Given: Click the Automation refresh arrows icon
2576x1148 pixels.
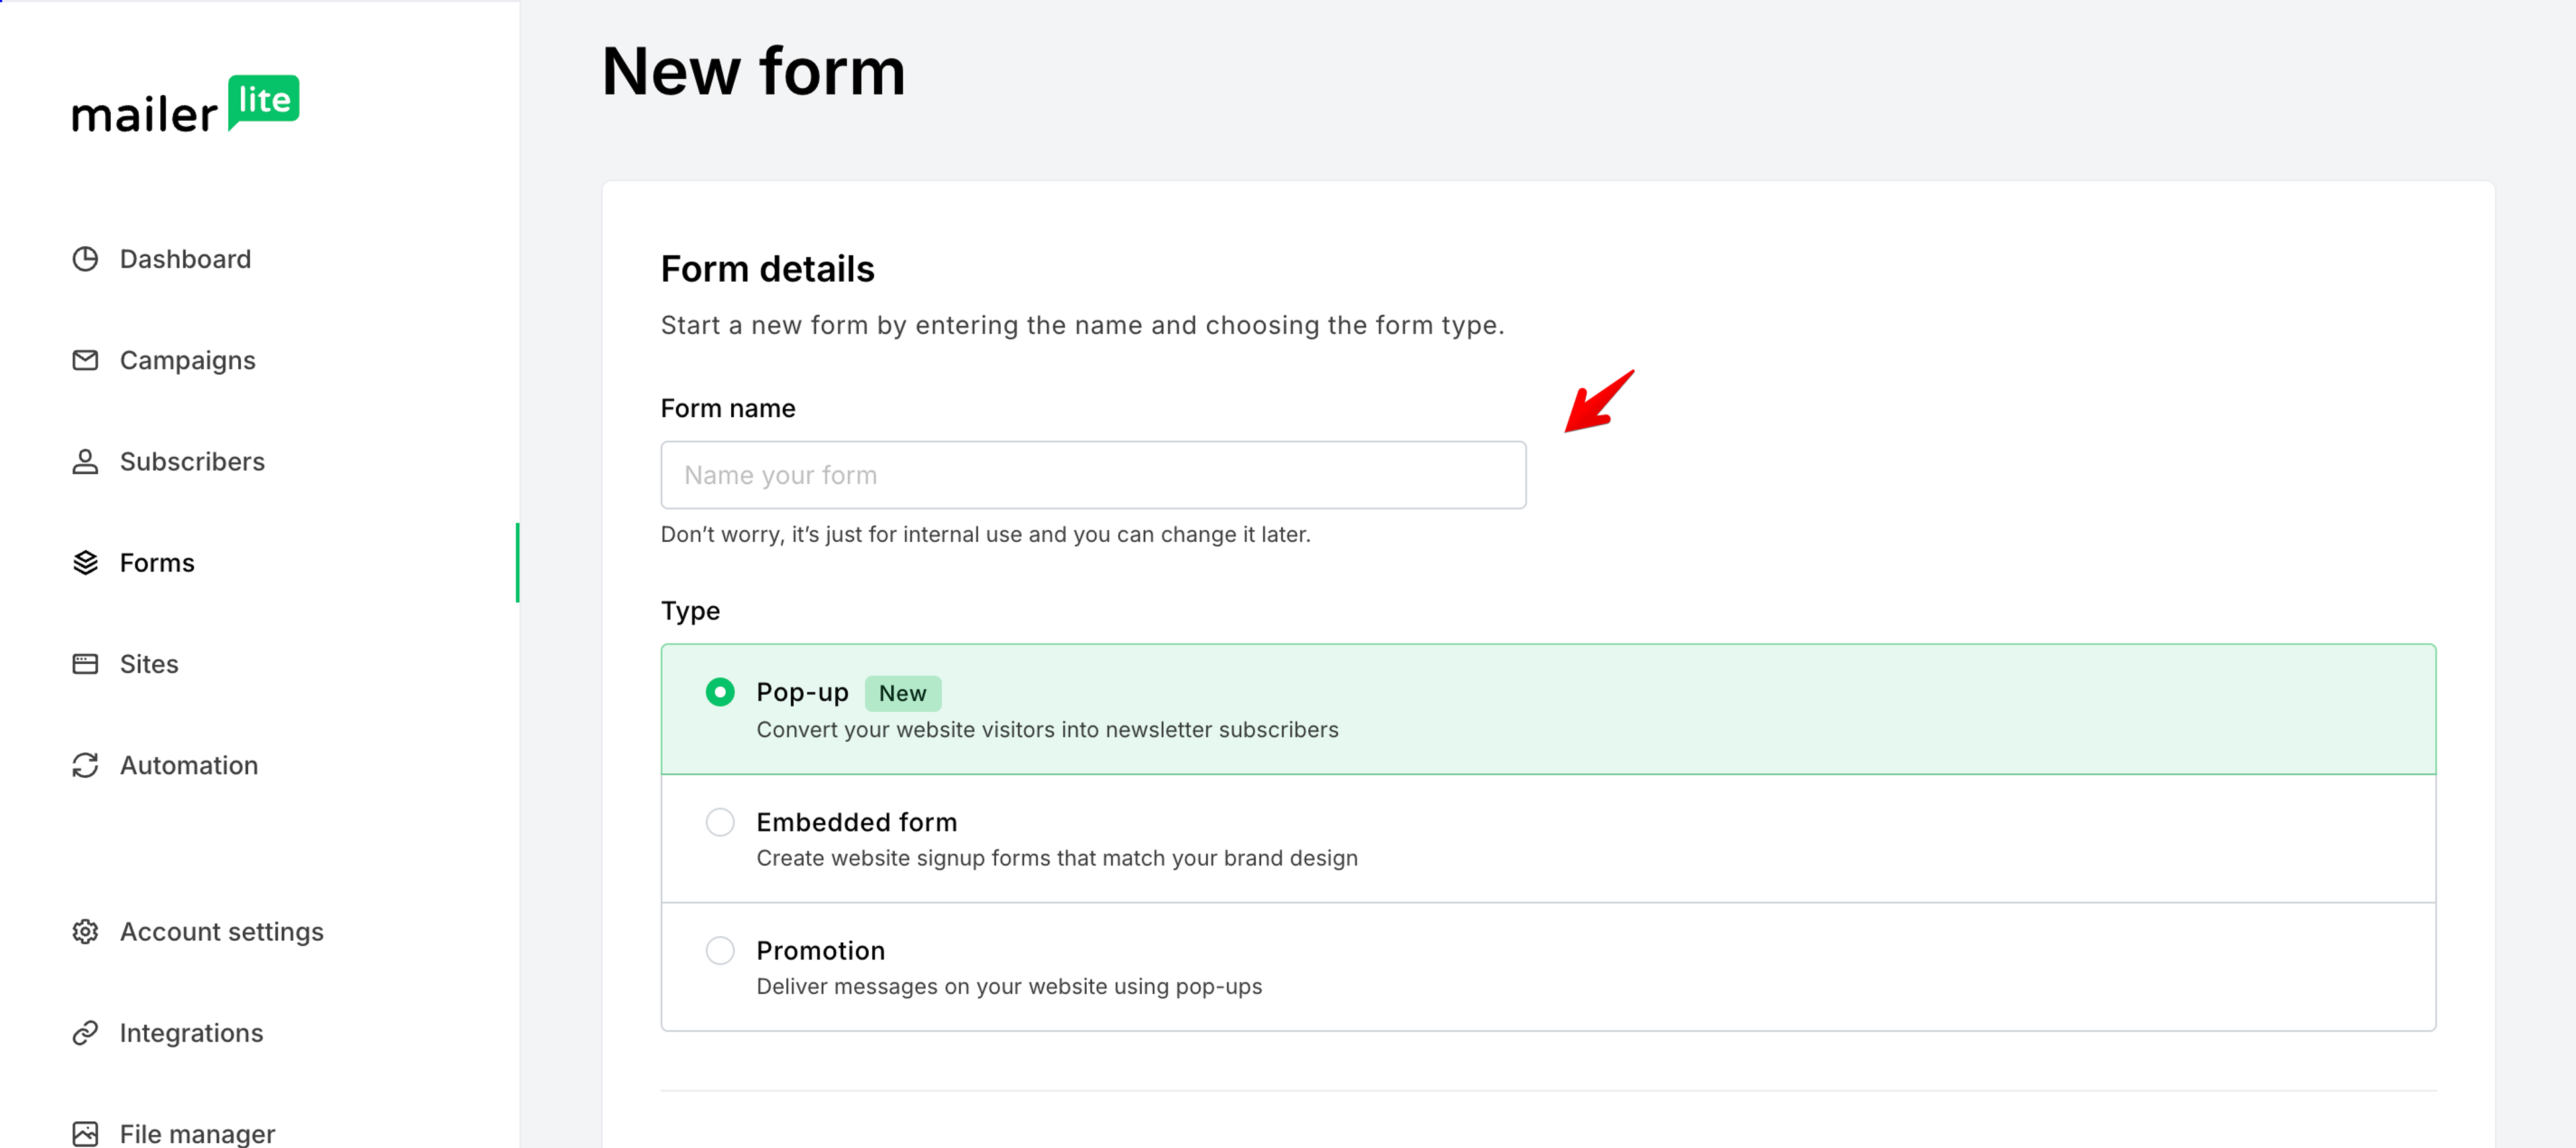Looking at the screenshot, I should (x=85, y=765).
